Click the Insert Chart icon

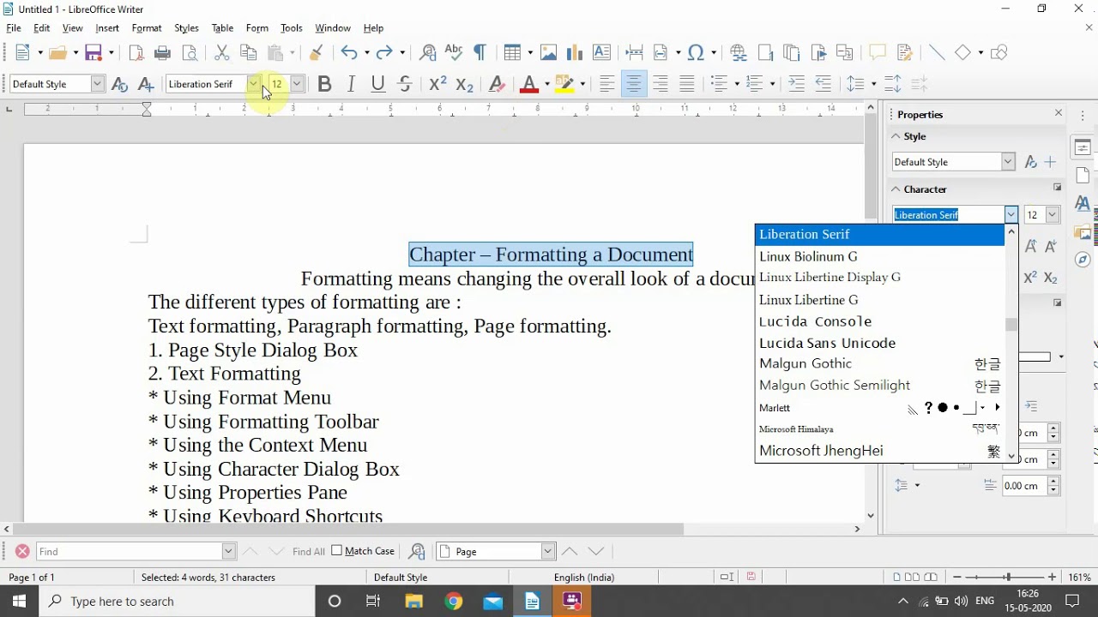(x=575, y=53)
